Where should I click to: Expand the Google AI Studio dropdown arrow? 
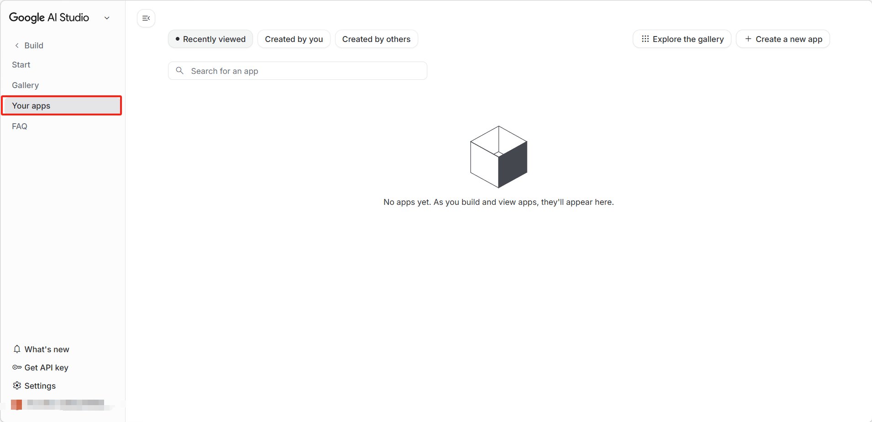pos(107,18)
